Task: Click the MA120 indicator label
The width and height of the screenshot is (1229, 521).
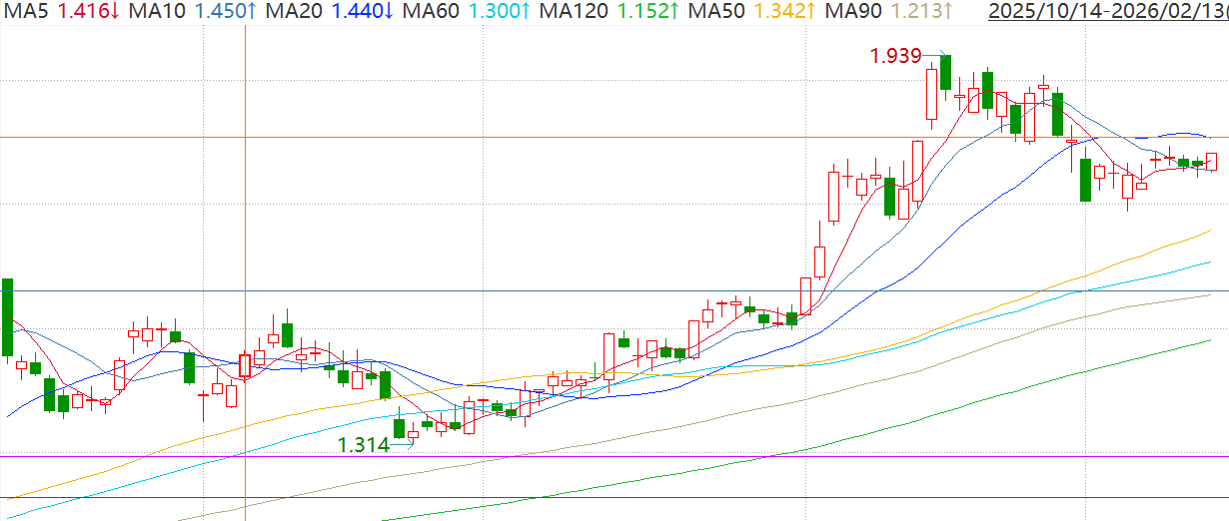Action: pos(573,12)
